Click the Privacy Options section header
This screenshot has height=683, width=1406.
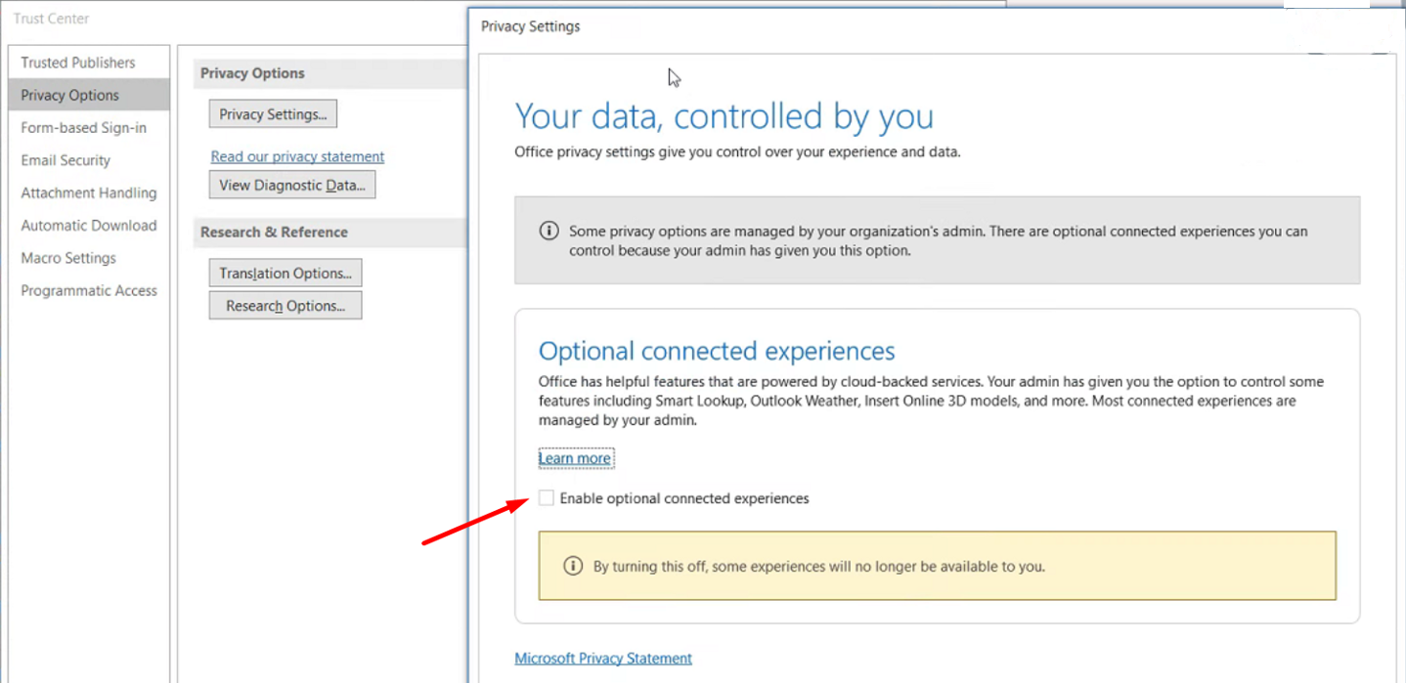pos(252,73)
